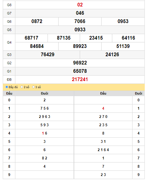The height and width of the screenshot is (180, 146).
Task: Click the G6 number 0872
Action: coord(37,22)
